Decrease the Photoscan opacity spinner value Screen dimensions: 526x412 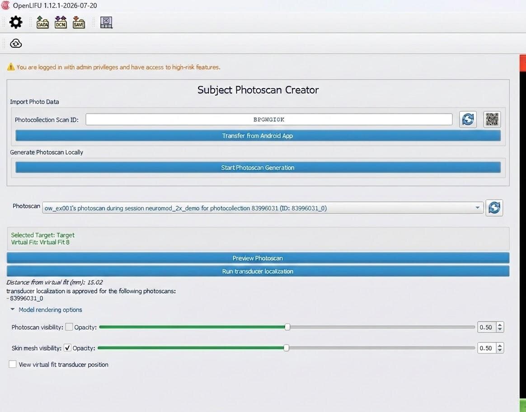pos(500,329)
